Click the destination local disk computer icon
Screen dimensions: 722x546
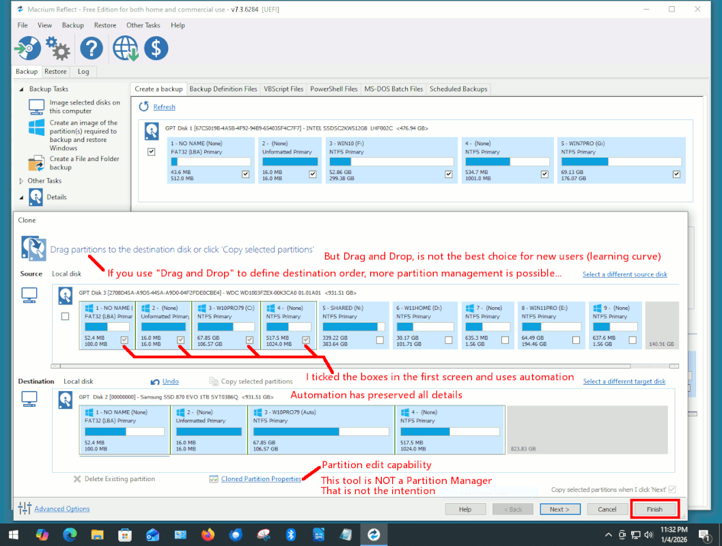coord(29,399)
